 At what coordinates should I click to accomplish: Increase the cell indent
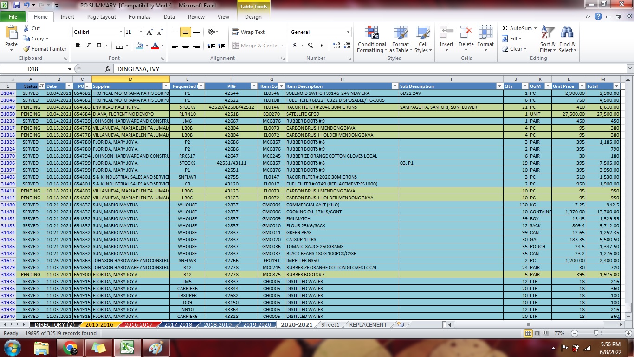point(222,46)
